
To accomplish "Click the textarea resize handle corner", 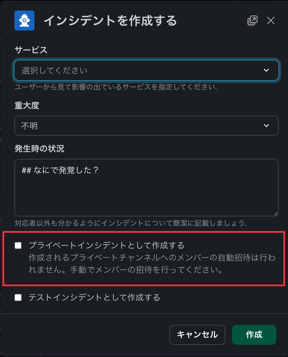I will (x=276, y=213).
